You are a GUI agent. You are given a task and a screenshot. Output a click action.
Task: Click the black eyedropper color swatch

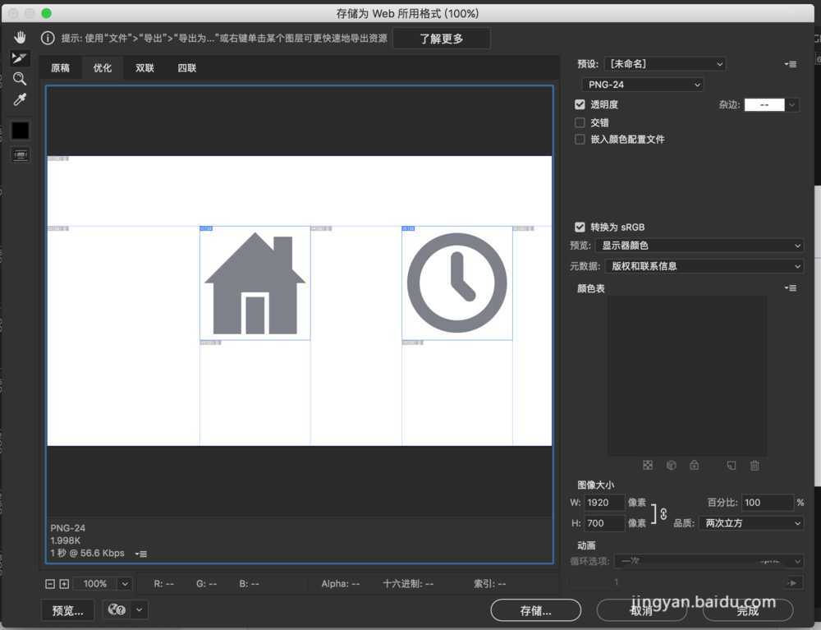coord(21,131)
